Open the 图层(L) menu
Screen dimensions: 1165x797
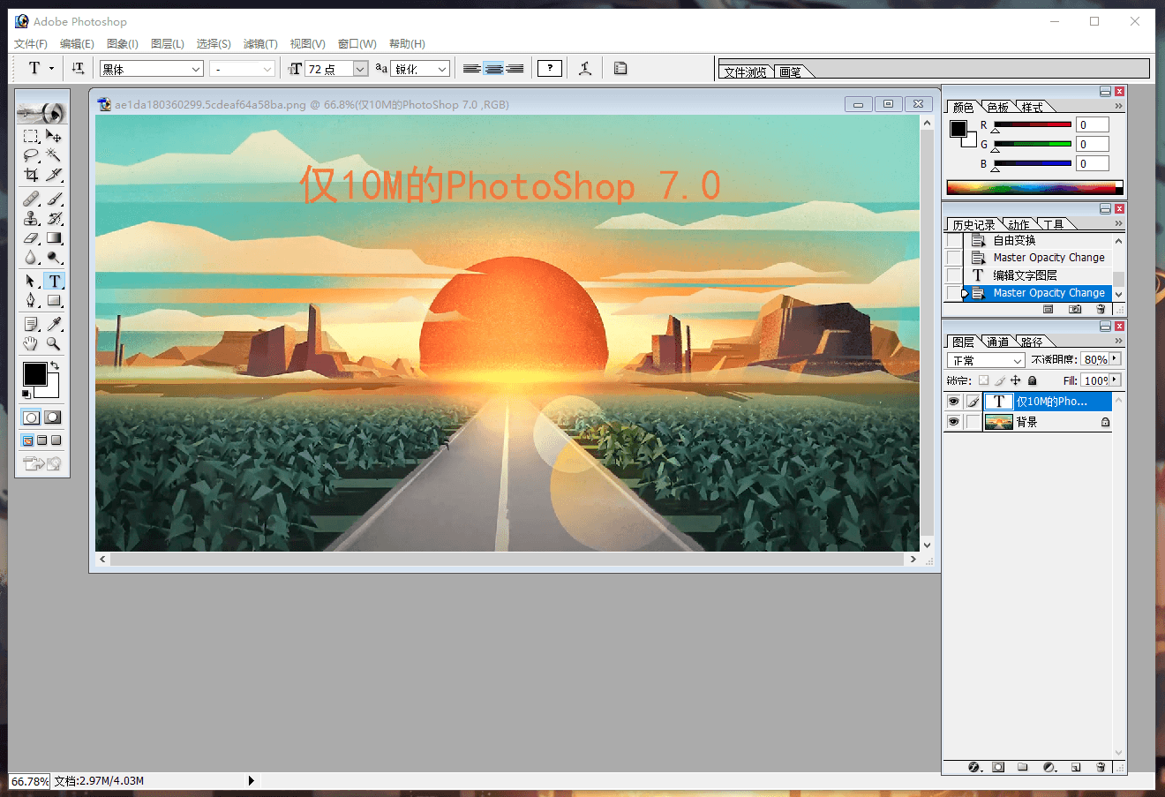[168, 43]
